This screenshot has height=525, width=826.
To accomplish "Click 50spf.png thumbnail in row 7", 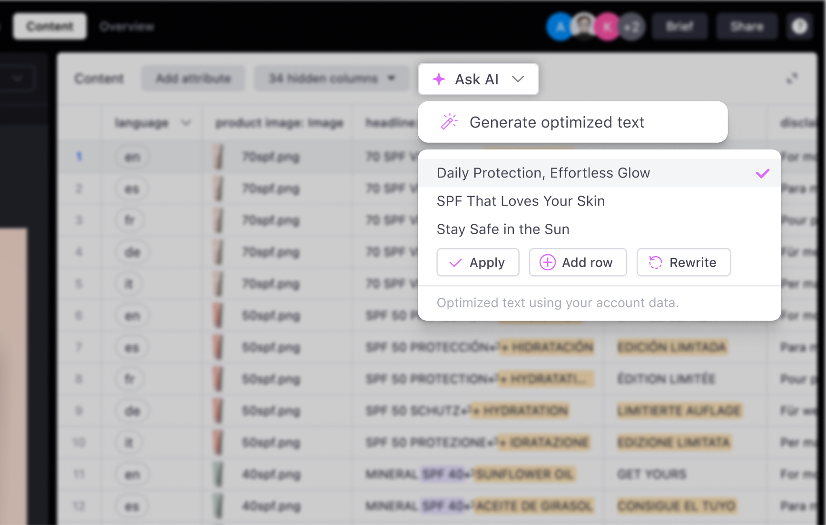I will point(219,347).
